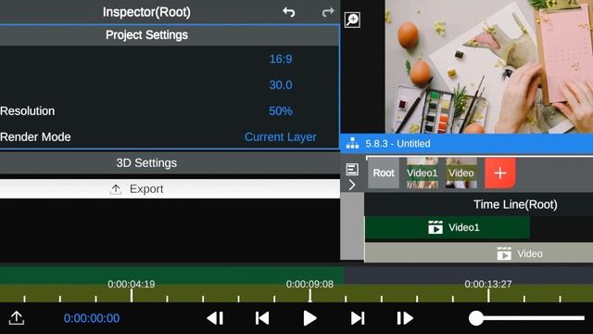Viewport: 593px width, 334px height.
Task: Edit the current time 0:00:00:00
Action: coord(92,318)
